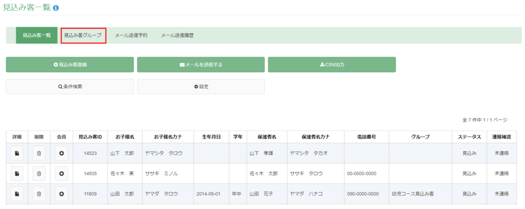Click trash delete icon for prospect 14523

39,153
